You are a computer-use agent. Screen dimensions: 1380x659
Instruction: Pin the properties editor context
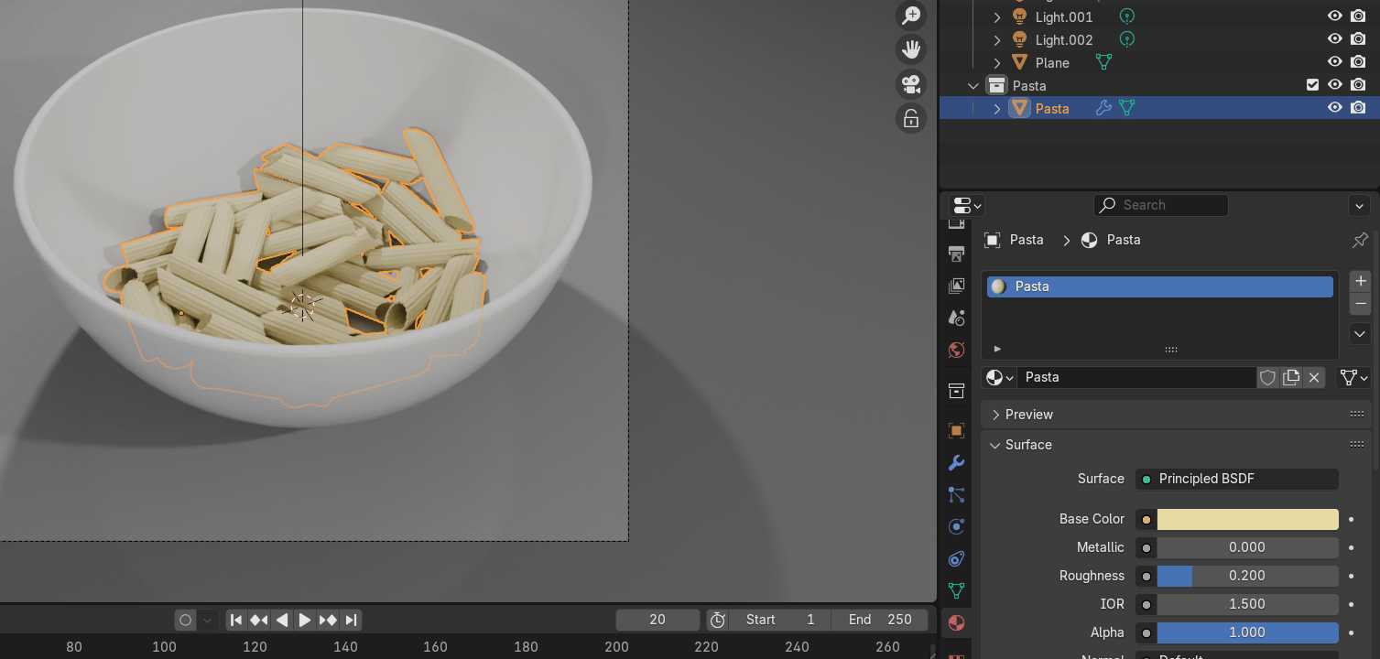(1360, 240)
